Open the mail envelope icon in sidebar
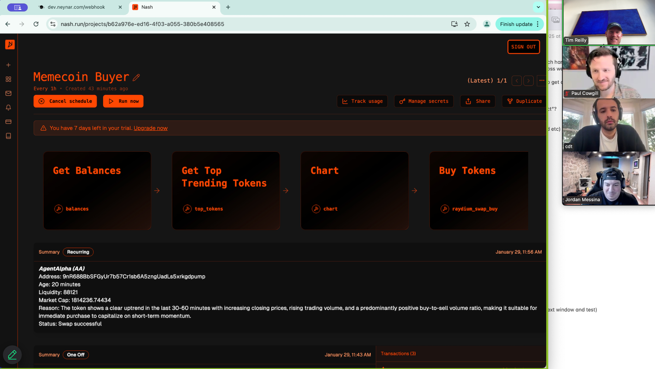The width and height of the screenshot is (655, 369). pyautogui.click(x=9, y=93)
